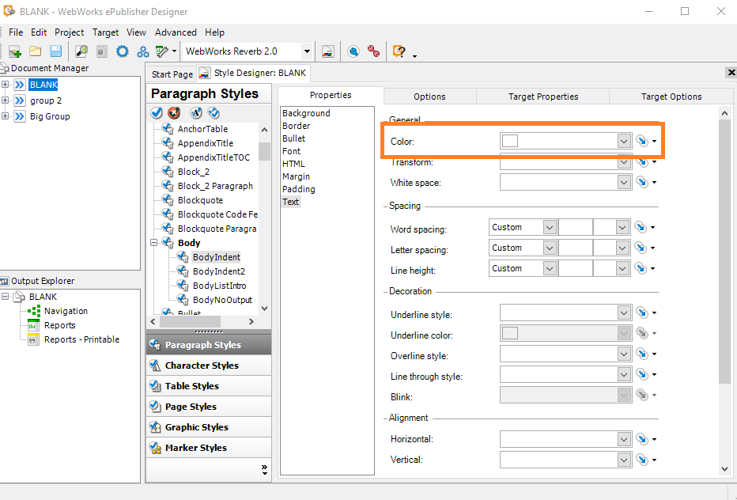This screenshot has height=500, width=737.
Task: Open the WebWorks Reverb 2.0 target dropdown
Action: (x=307, y=51)
